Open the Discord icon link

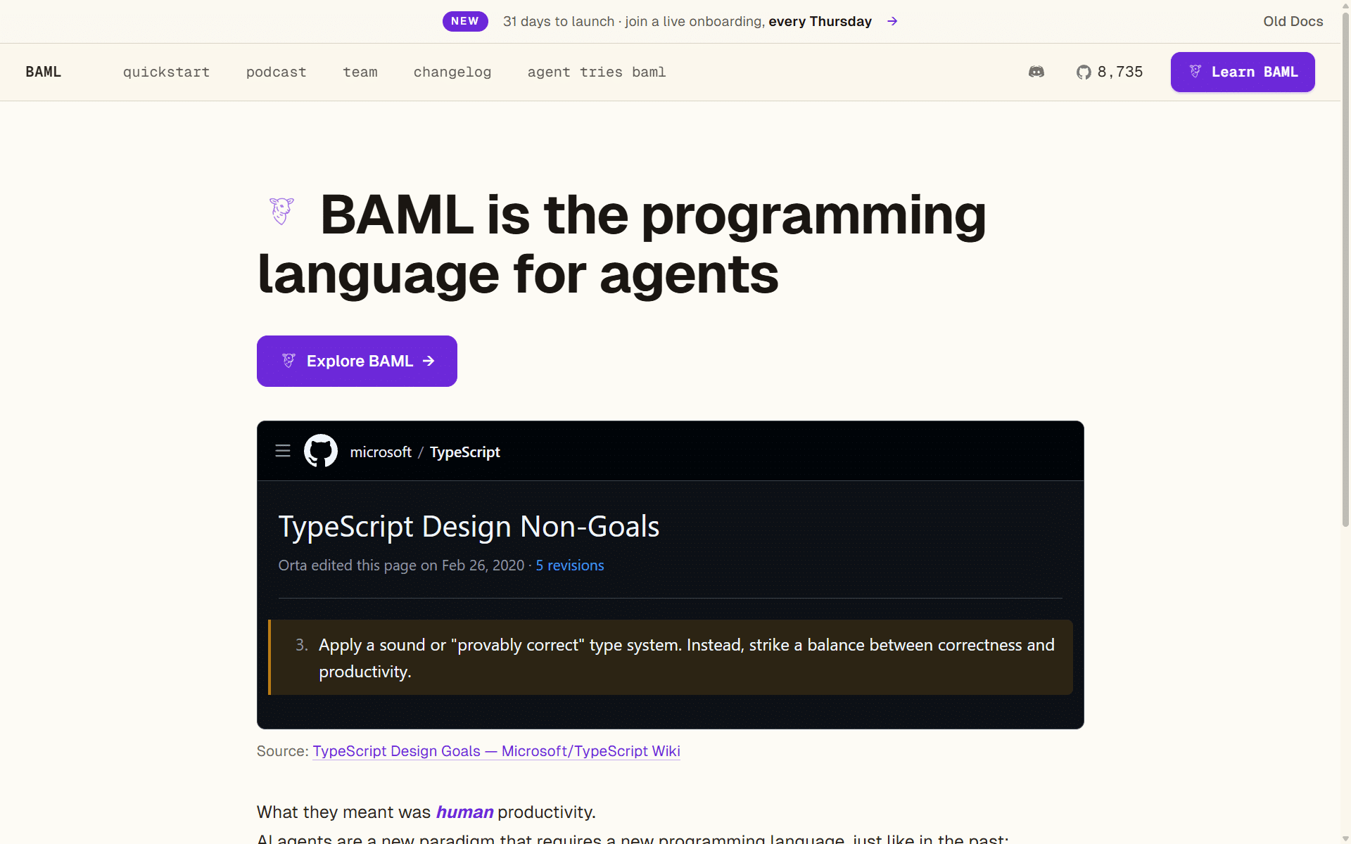1036,72
